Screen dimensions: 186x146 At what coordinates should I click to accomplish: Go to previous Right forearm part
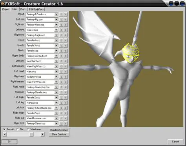(x=61, y=82)
